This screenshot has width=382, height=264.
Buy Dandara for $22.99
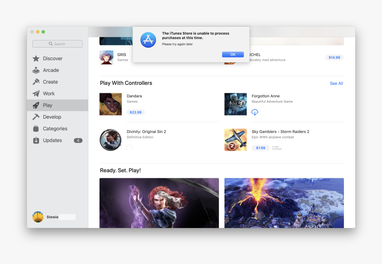coord(135,112)
